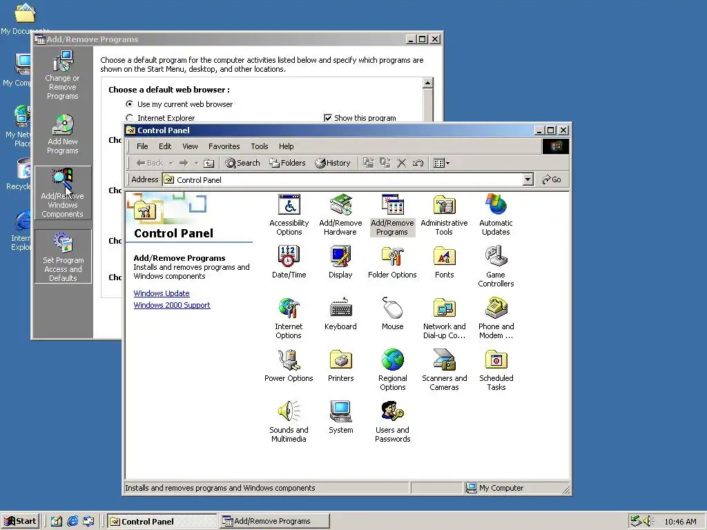Click Add New Programs sidebar button
Viewport: 707px width, 530px height.
click(x=63, y=135)
